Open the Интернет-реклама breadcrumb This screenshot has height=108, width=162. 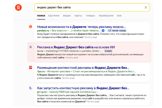coord(59,71)
